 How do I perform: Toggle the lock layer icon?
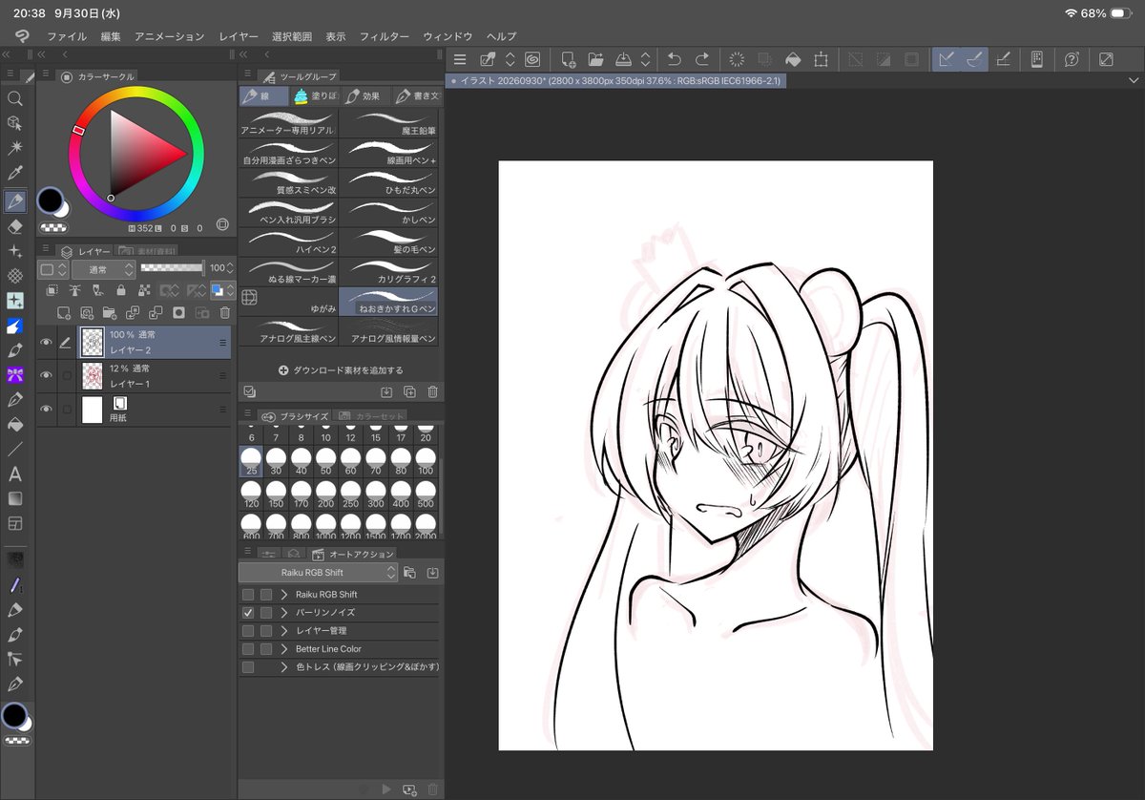coord(120,290)
